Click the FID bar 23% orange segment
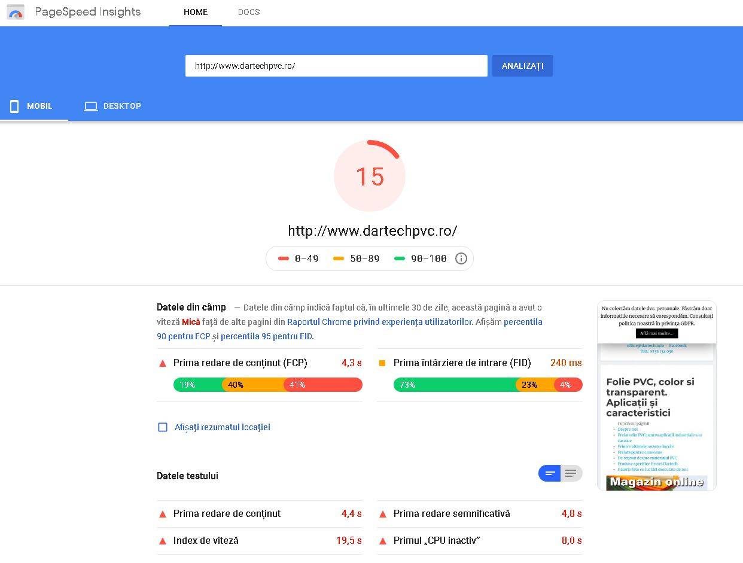This screenshot has height=563, width=743. pos(535,385)
